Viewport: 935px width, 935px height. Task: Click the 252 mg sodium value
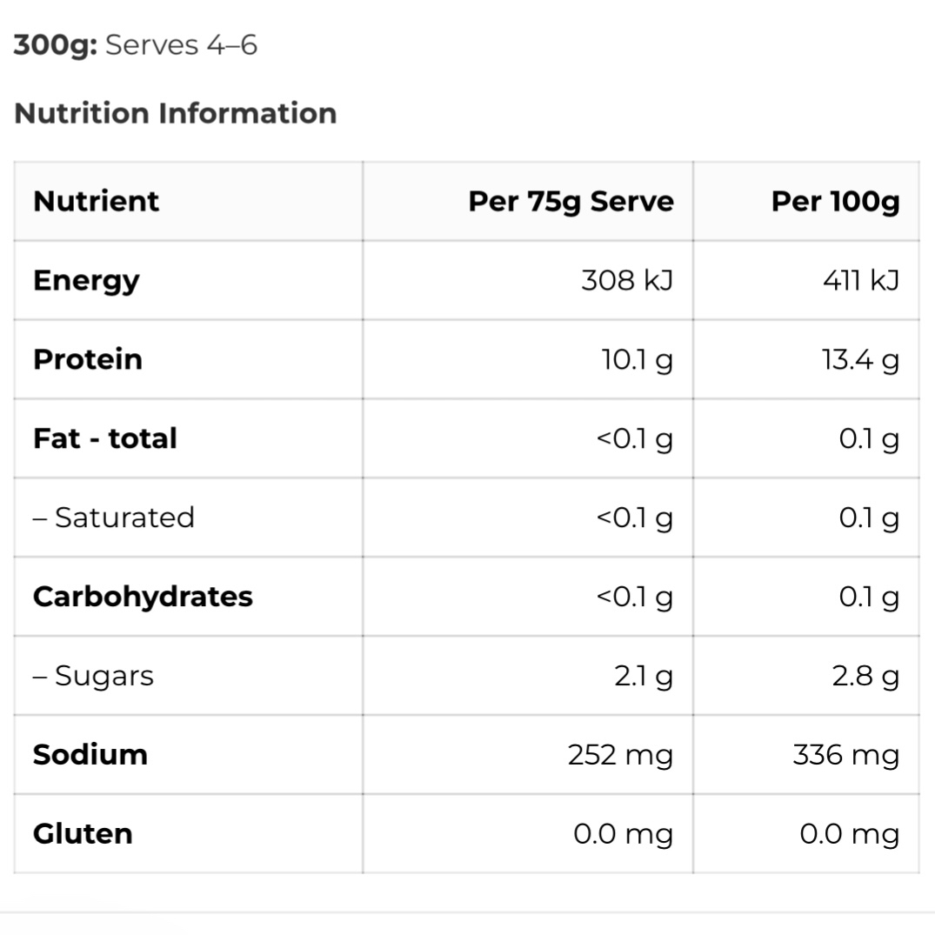pyautogui.click(x=620, y=755)
